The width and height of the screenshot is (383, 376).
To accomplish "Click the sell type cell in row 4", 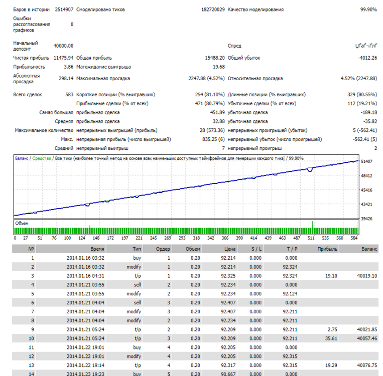I will (x=138, y=285).
